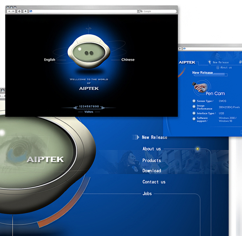The width and height of the screenshot is (242, 236).
Task: Click the Google search field in front browser
Action: point(158,11)
